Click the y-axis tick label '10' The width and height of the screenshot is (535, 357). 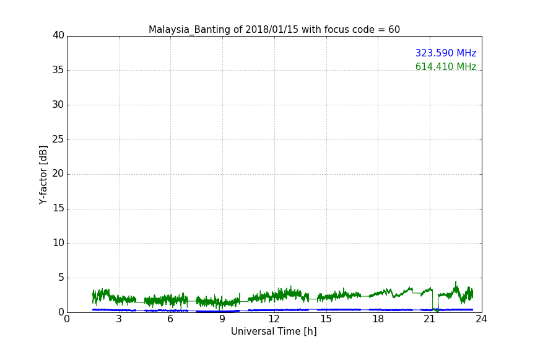pos(58,243)
